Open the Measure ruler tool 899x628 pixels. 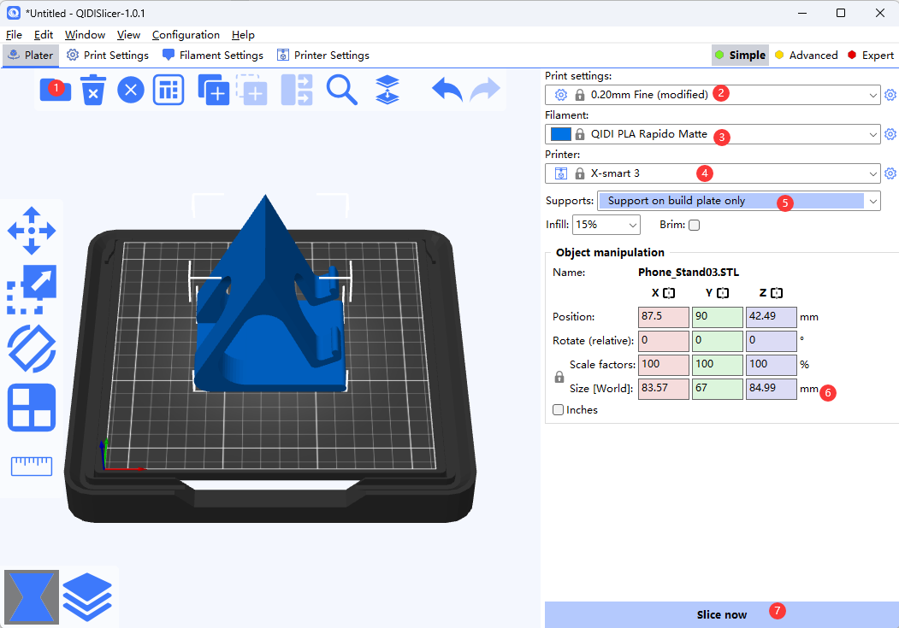click(x=32, y=466)
